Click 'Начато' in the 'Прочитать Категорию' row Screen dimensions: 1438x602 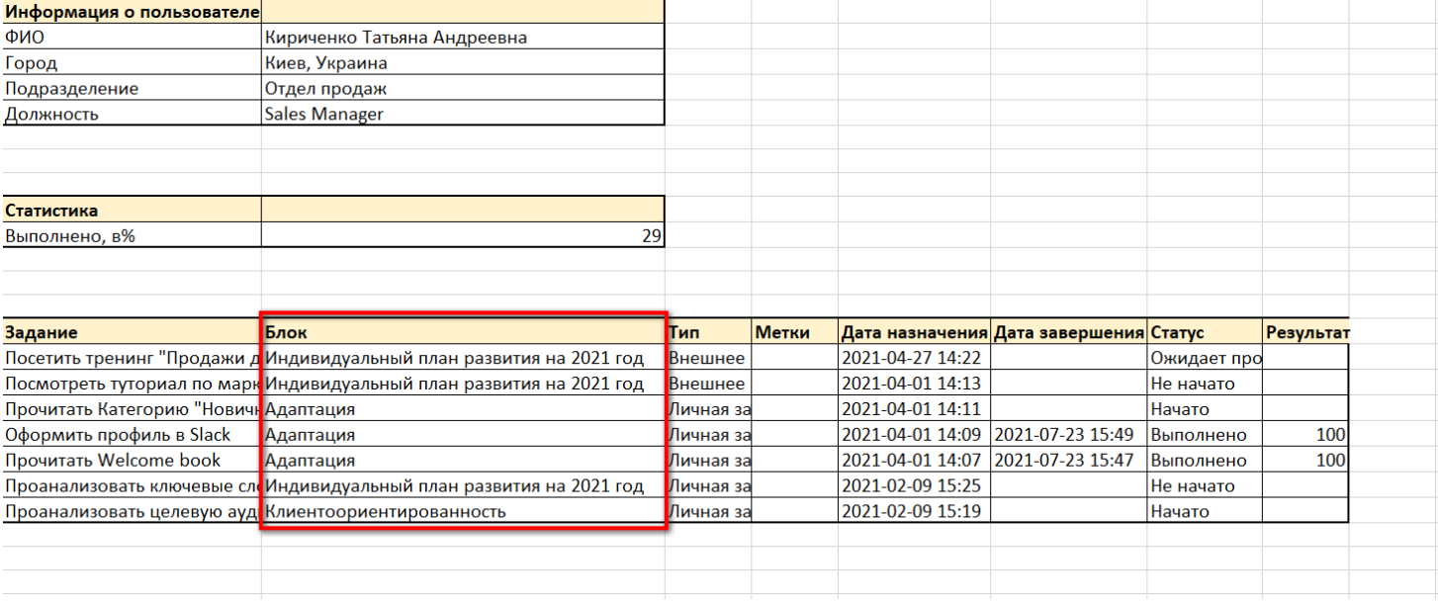pos(1206,408)
